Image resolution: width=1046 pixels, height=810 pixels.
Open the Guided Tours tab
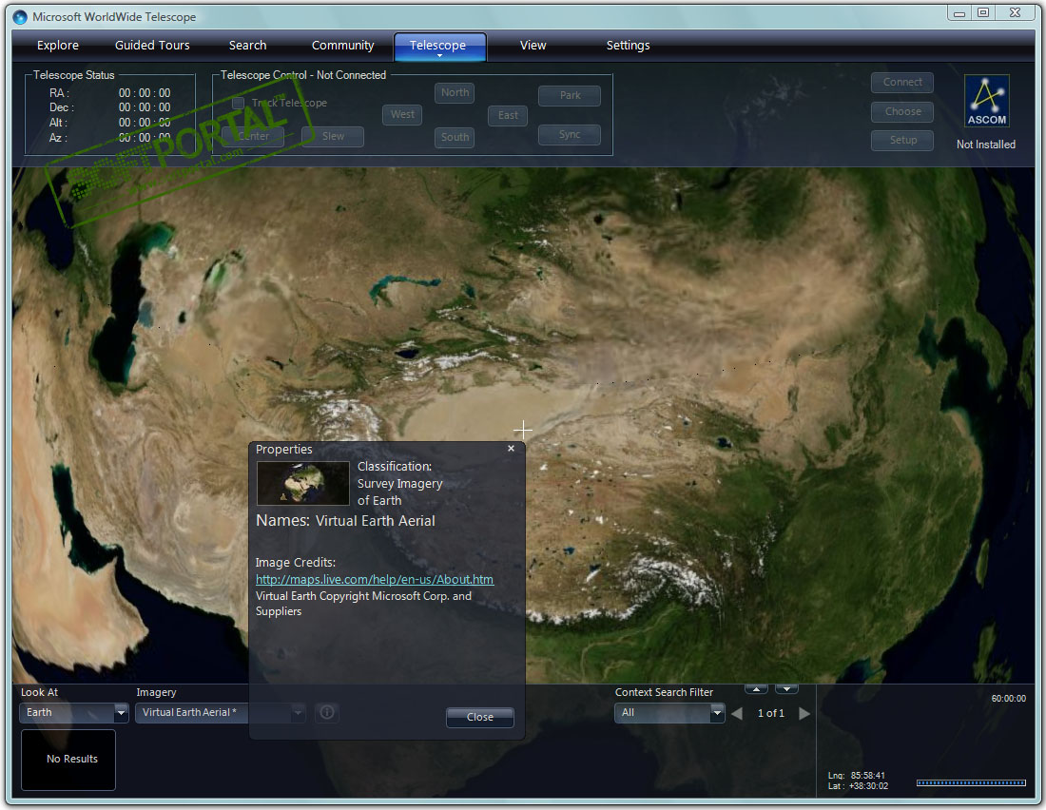click(152, 46)
